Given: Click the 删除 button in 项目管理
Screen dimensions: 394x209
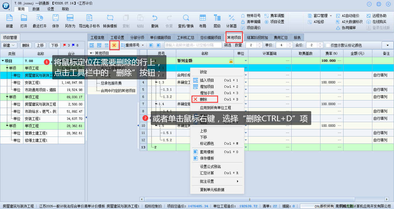Looking at the screenshot, I should tap(26, 45).
